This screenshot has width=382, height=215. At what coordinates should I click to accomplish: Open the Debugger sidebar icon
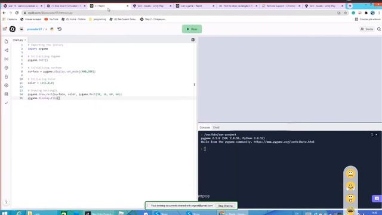[7, 59]
